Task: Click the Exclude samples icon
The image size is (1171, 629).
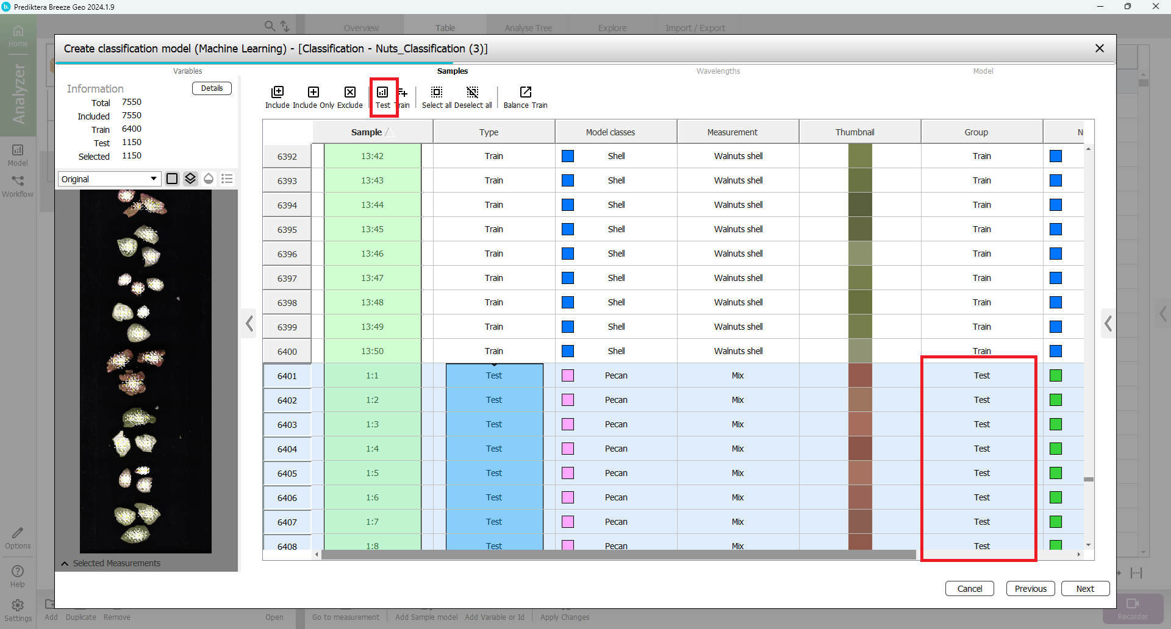Action: [350, 93]
